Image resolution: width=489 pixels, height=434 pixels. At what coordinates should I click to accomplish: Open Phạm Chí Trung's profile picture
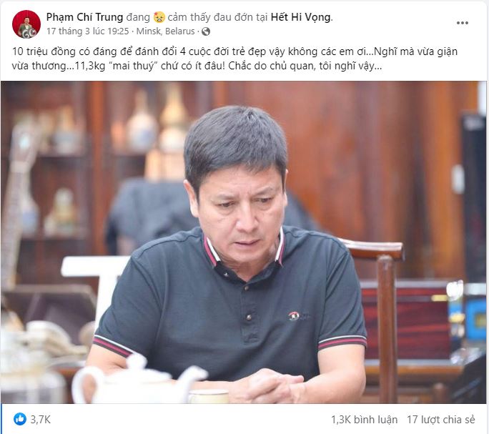26,24
